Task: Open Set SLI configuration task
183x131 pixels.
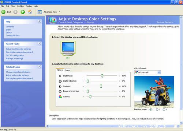Action: 15,55
